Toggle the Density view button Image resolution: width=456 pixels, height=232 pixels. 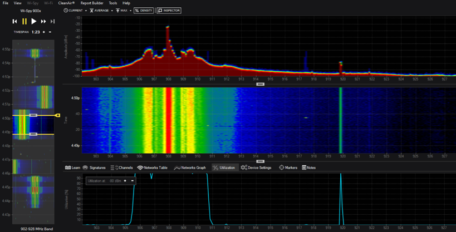pyautogui.click(x=144, y=11)
